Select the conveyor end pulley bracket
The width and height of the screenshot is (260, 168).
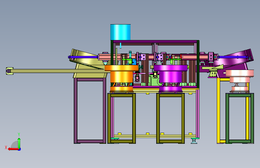(x=9, y=71)
